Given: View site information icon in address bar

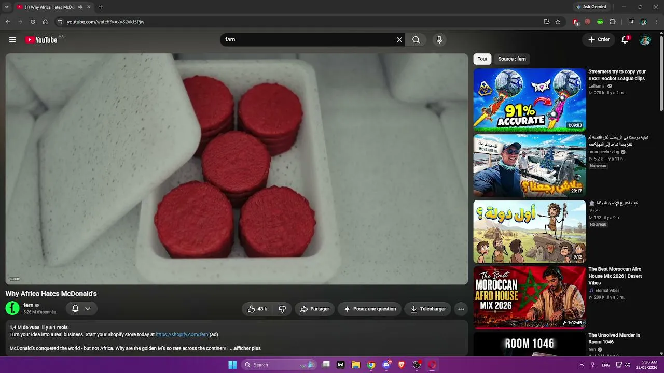Looking at the screenshot, I should point(60,22).
